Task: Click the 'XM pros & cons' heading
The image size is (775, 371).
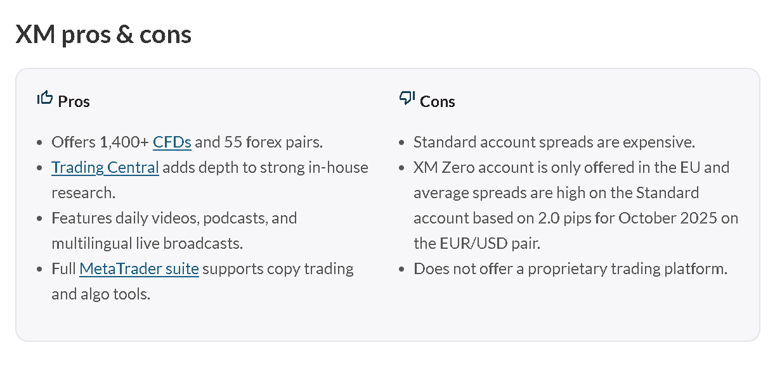Action: pos(103,34)
